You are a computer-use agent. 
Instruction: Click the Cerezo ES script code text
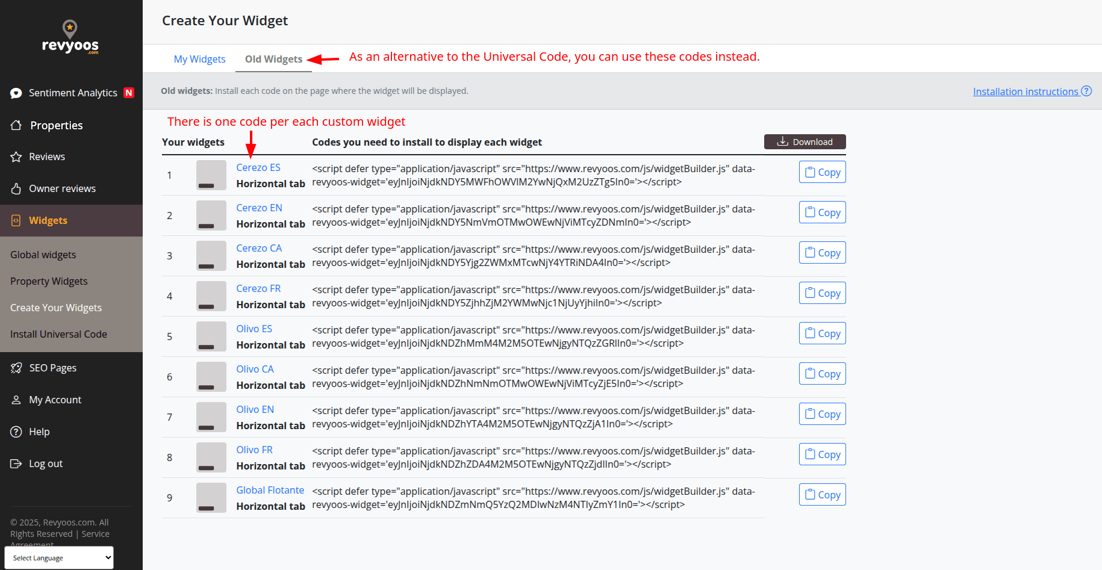coord(534,176)
